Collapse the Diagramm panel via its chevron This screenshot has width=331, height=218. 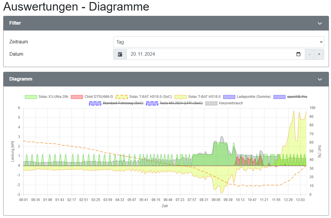tap(320, 79)
